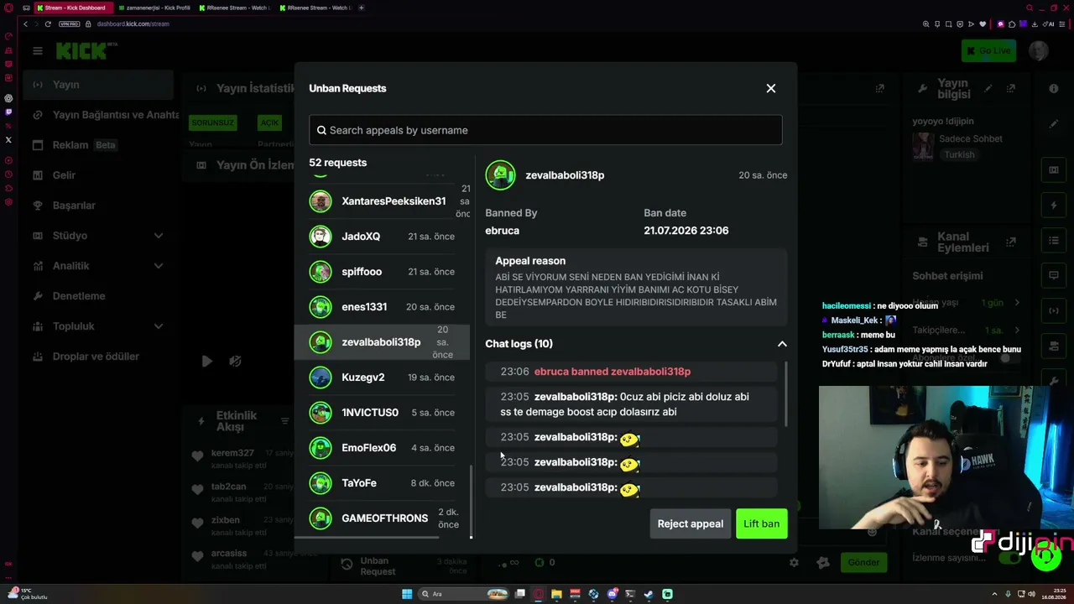Image resolution: width=1074 pixels, height=604 pixels.
Task: Click XantaresPeeksiken31's avatar icon
Action: (x=321, y=201)
